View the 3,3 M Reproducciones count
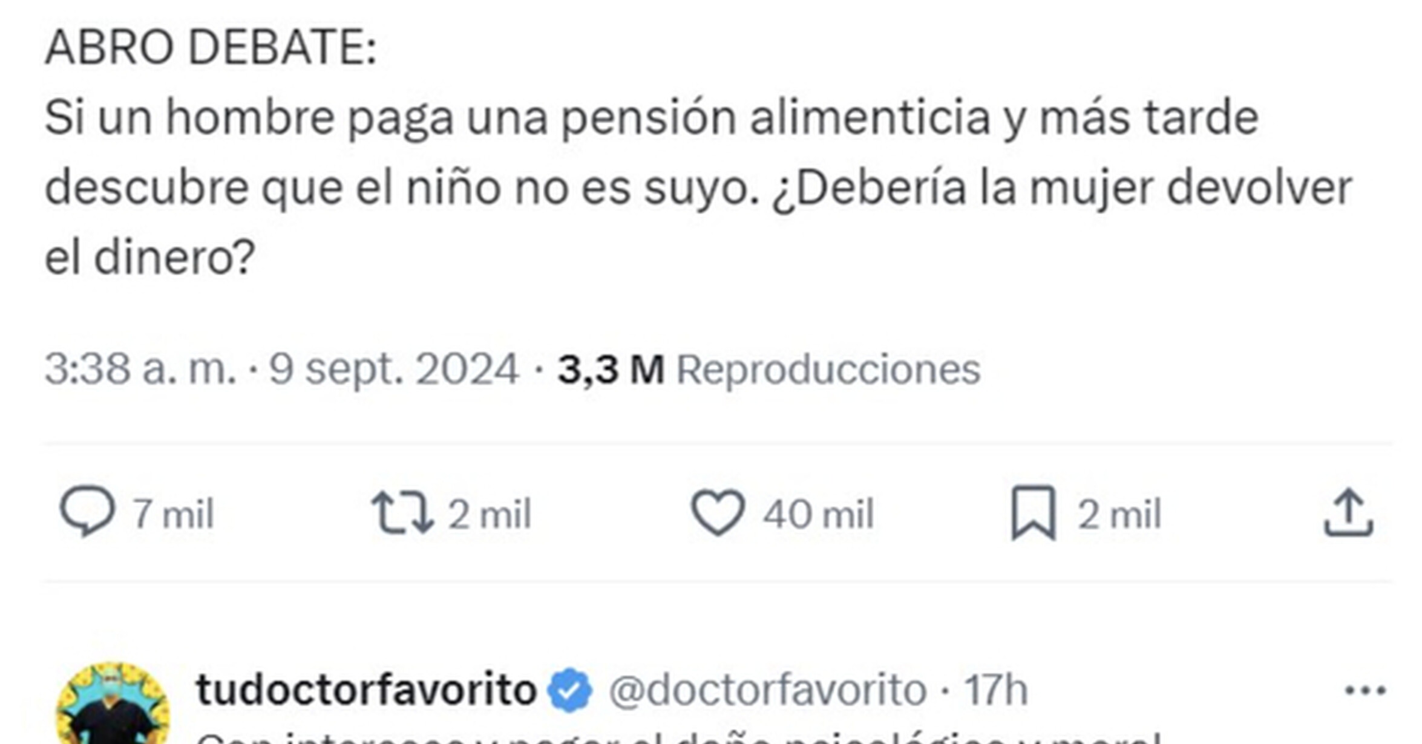This screenshot has width=1422, height=744. (769, 368)
